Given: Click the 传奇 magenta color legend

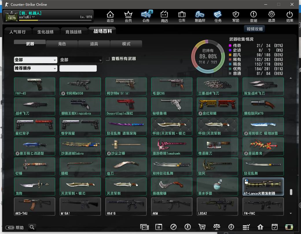Looking at the screenshot, I should click(x=230, y=46).
